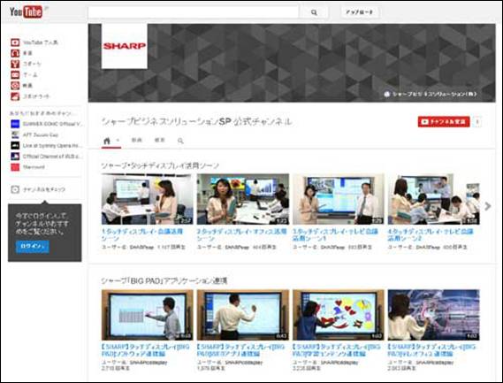The height and width of the screenshot is (383, 503).
Task: Click the SHARP channel logo avatar
Action: tap(125, 46)
